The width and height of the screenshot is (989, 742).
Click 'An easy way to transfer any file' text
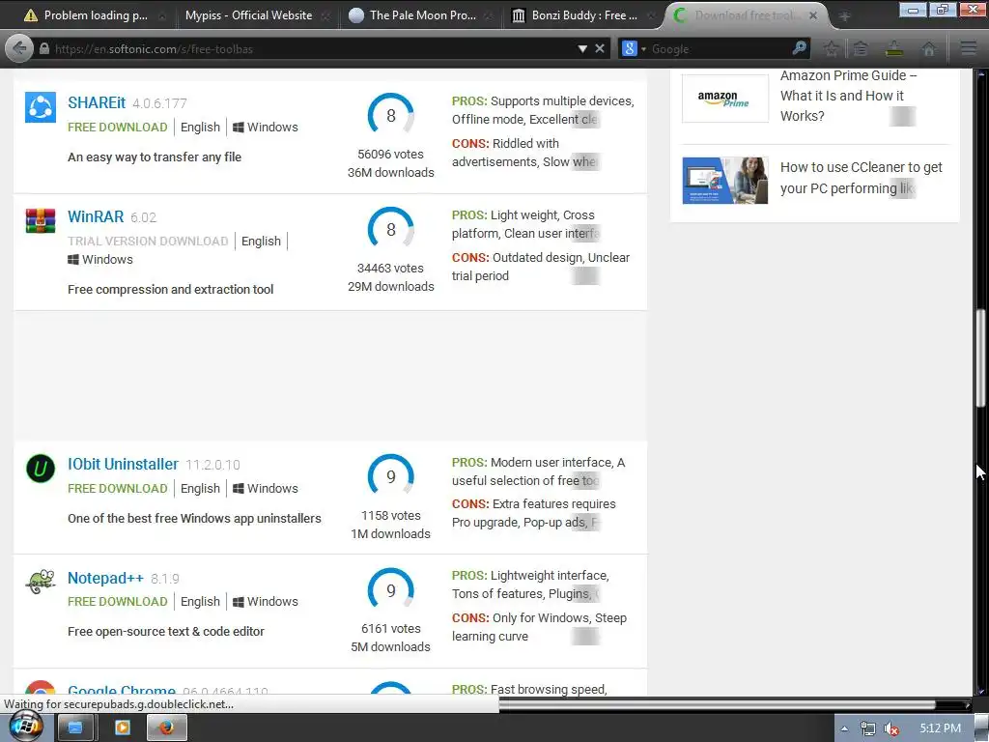(155, 157)
